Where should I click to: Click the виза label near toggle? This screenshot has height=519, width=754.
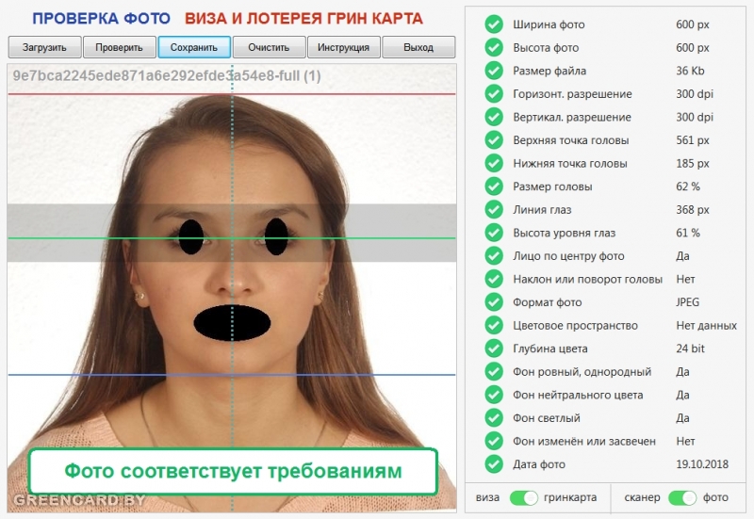pos(487,498)
